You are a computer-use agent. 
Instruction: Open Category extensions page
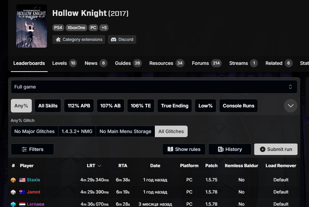79,40
